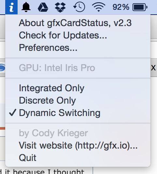The width and height of the screenshot is (157, 174).
Task: Open the notification bell in the menu bar
Action: click(26, 7)
